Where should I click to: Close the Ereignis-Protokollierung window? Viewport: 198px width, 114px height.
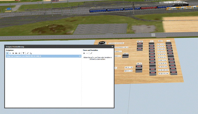[x=112, y=47]
